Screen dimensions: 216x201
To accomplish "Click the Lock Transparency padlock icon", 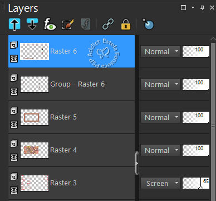I will [x=126, y=24].
